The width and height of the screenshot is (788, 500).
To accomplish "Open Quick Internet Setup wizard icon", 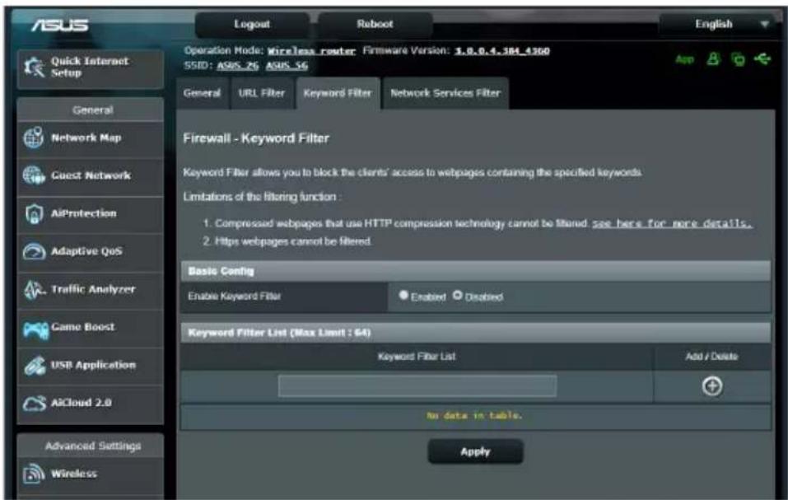I will coord(34,68).
